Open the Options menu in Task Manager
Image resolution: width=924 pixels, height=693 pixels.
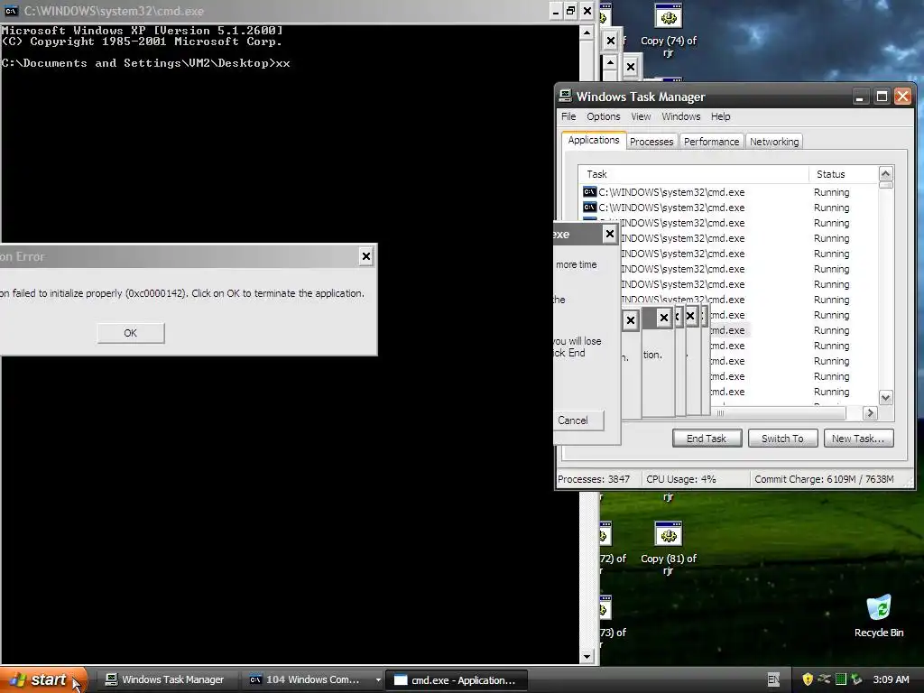[x=603, y=116]
